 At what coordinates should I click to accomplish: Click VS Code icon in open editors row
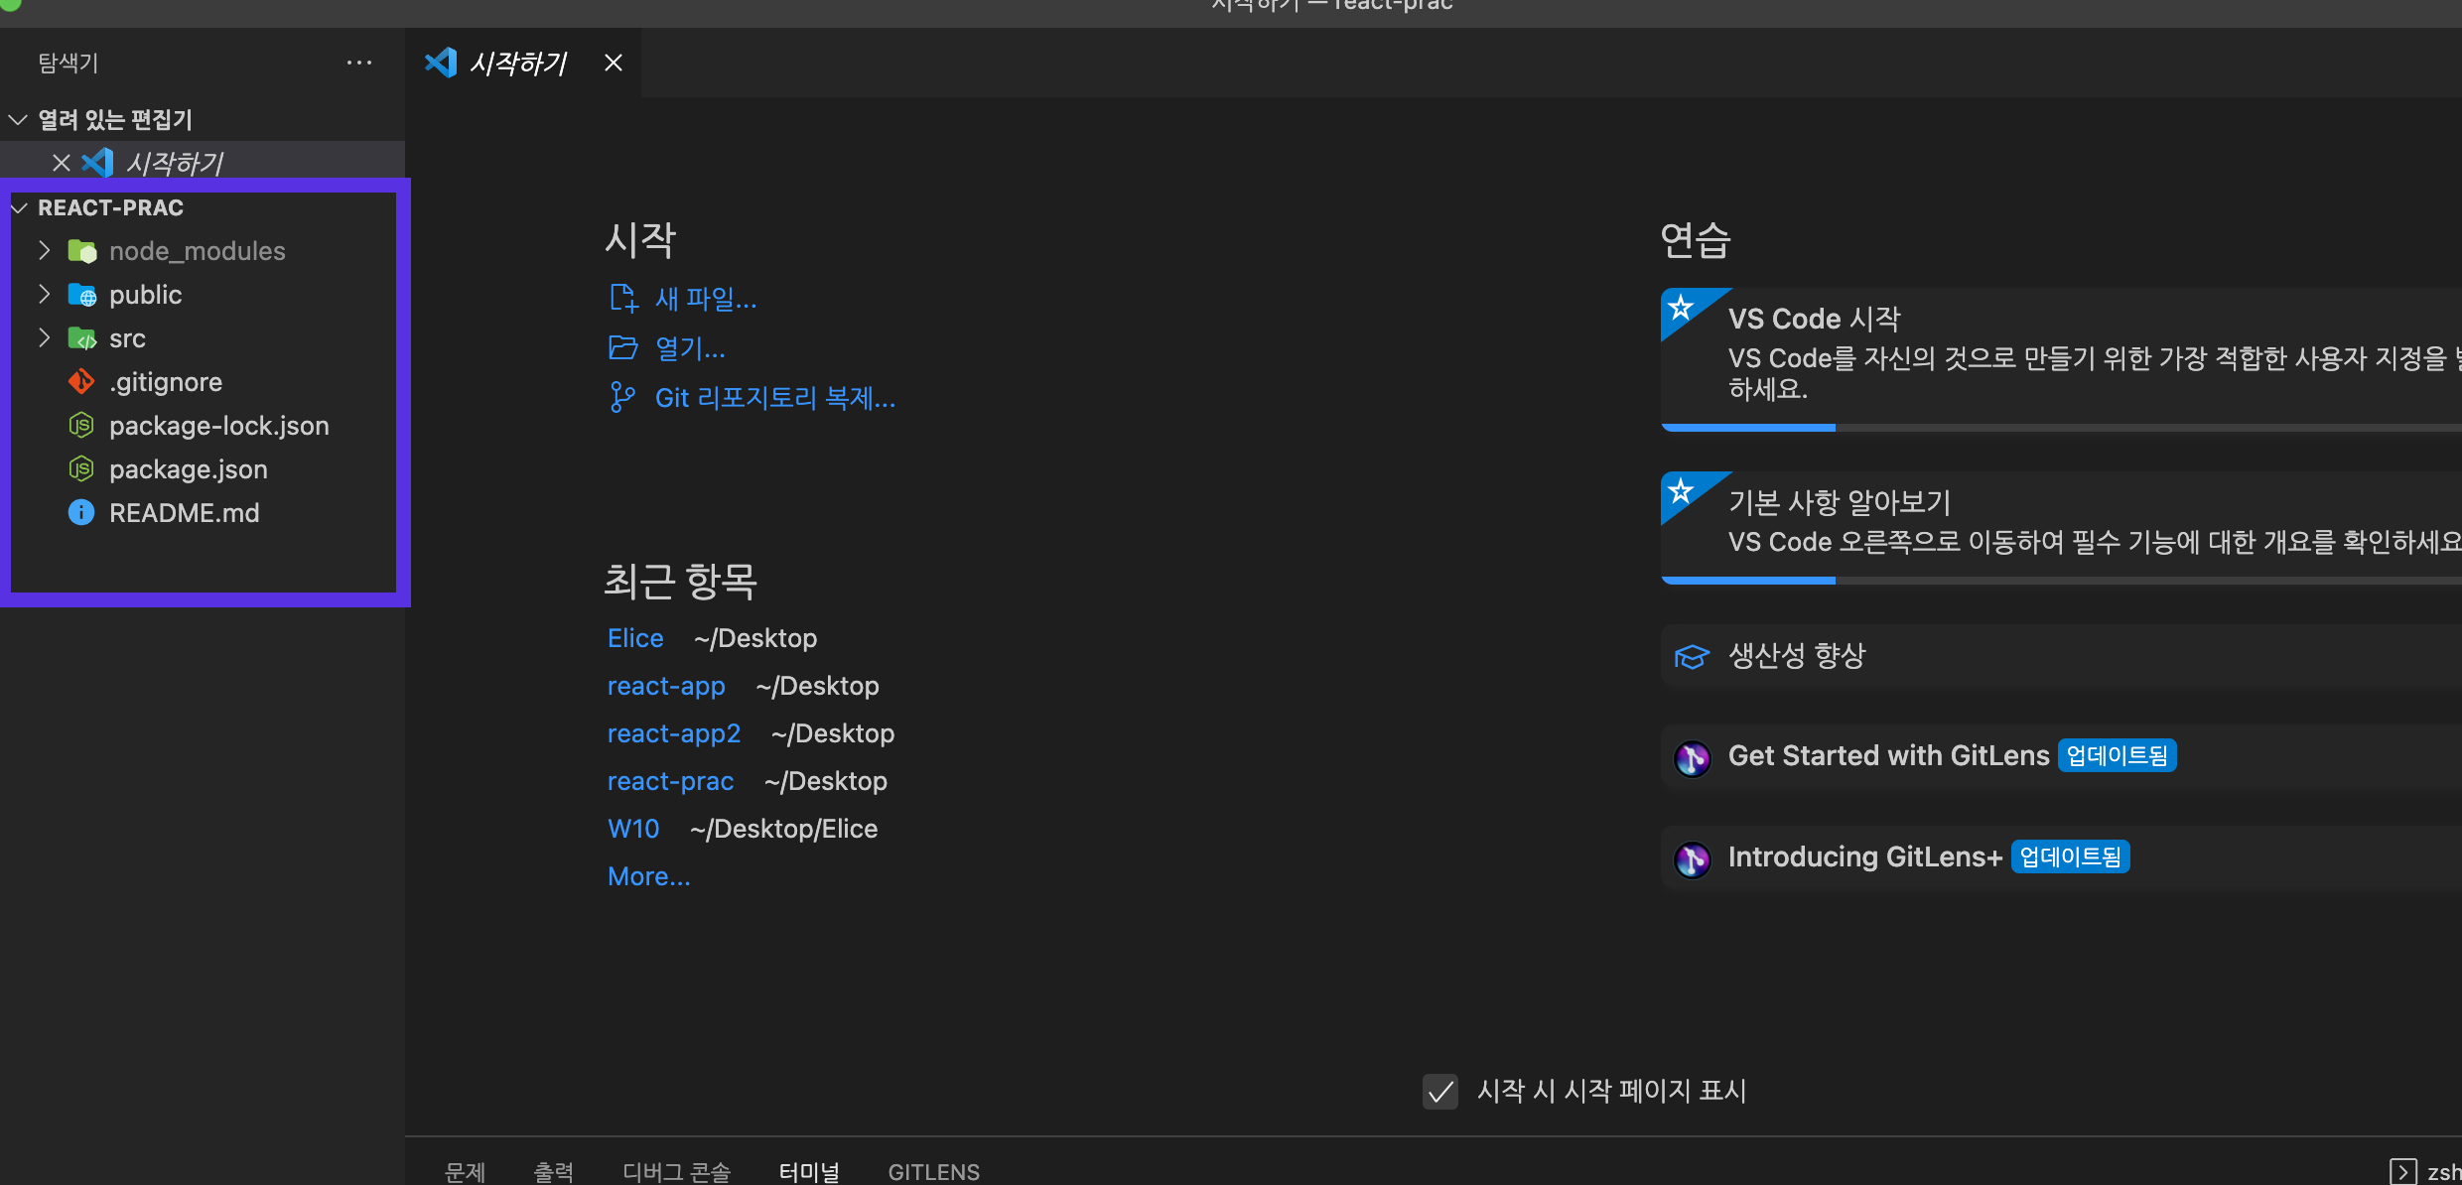pos(97,163)
